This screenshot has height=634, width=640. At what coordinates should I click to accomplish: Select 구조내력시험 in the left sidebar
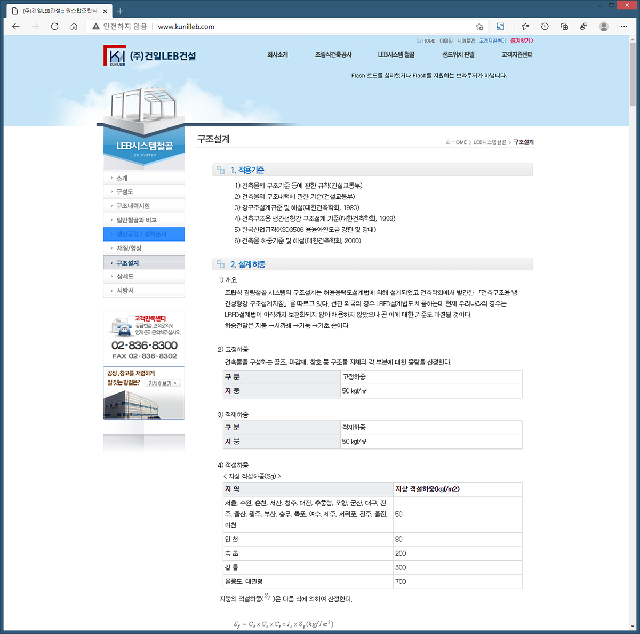coord(133,206)
